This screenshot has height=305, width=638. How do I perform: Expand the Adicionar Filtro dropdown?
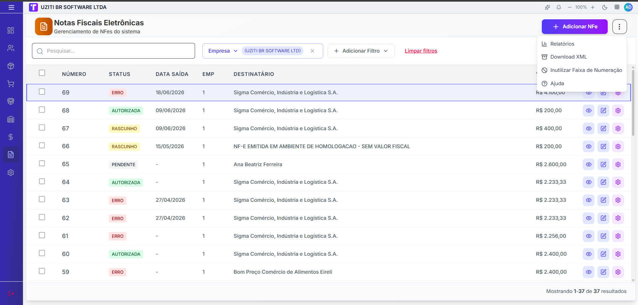[x=361, y=51]
